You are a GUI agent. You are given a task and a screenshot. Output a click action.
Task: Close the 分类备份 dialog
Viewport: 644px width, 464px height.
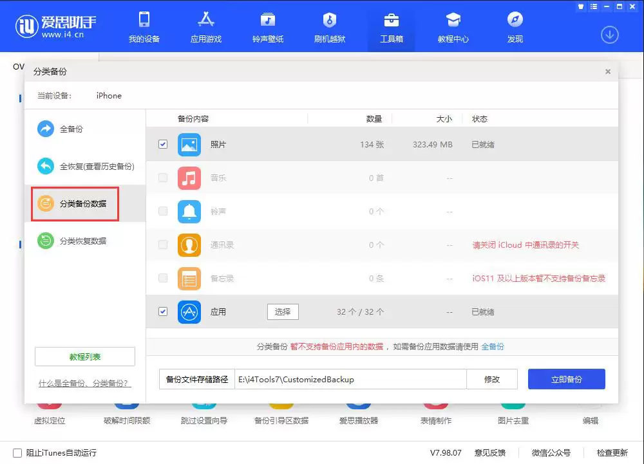[x=608, y=71]
